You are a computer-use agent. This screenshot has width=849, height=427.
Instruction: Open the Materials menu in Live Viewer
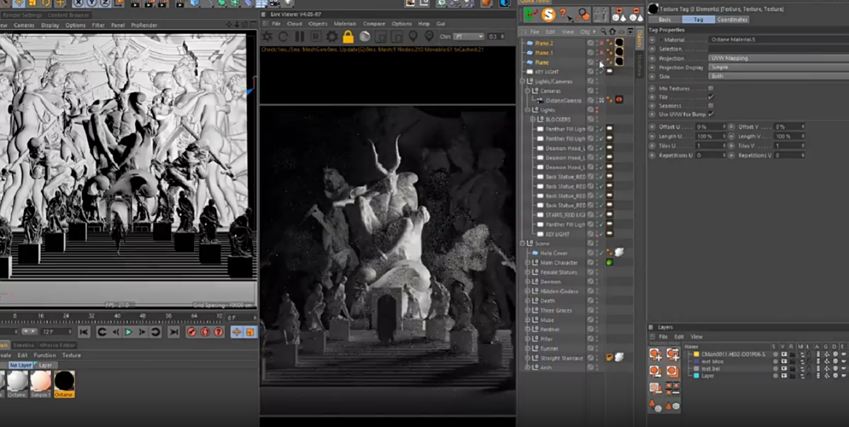click(345, 24)
